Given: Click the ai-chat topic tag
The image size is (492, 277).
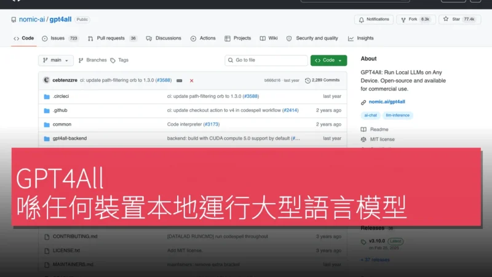Looking at the screenshot, I should coord(370,115).
